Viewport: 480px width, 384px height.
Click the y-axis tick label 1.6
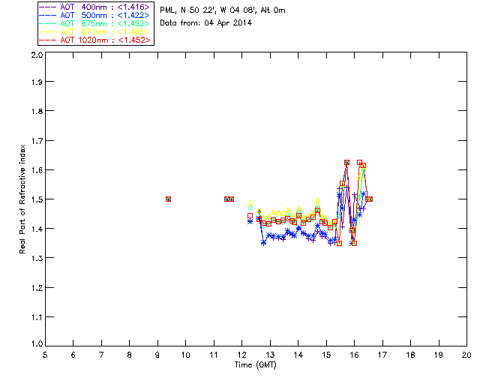click(37, 170)
